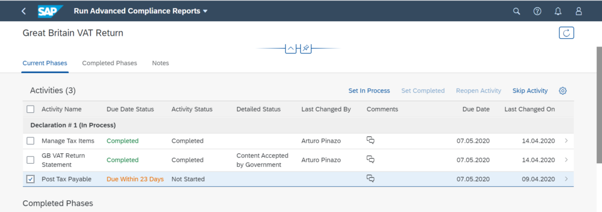Click Activity Name column header
The width and height of the screenshot is (602, 212).
click(61, 109)
